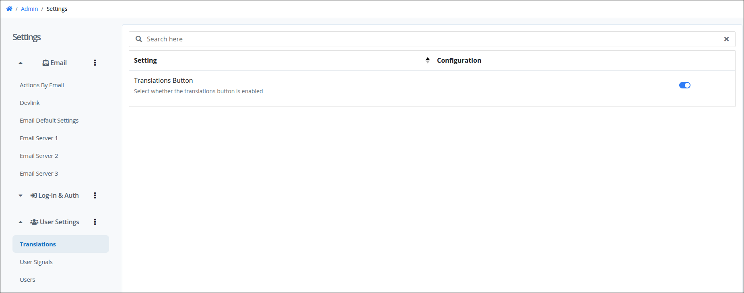Open the Log-In & Auth three-dot menu
Viewport: 744px width, 293px height.
click(x=95, y=195)
